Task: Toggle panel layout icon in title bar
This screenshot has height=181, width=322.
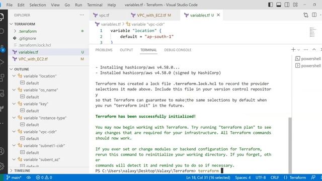Action: 279,5
